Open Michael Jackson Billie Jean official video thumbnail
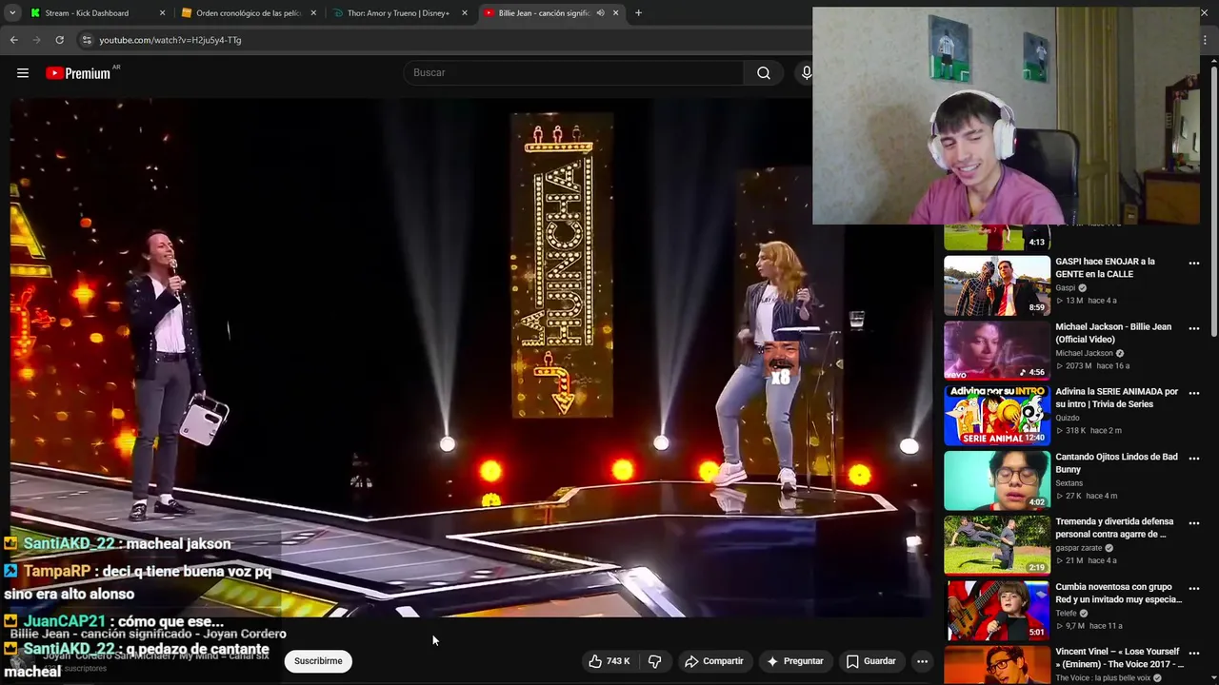Screen dimensions: 1219x685 pyautogui.click(x=997, y=350)
